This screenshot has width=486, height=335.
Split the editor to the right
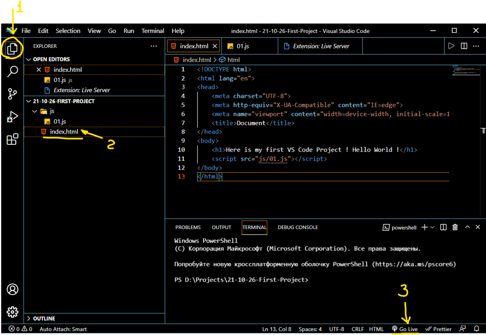(464, 46)
